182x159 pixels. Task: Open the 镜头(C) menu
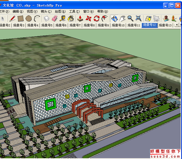(x=46, y=12)
